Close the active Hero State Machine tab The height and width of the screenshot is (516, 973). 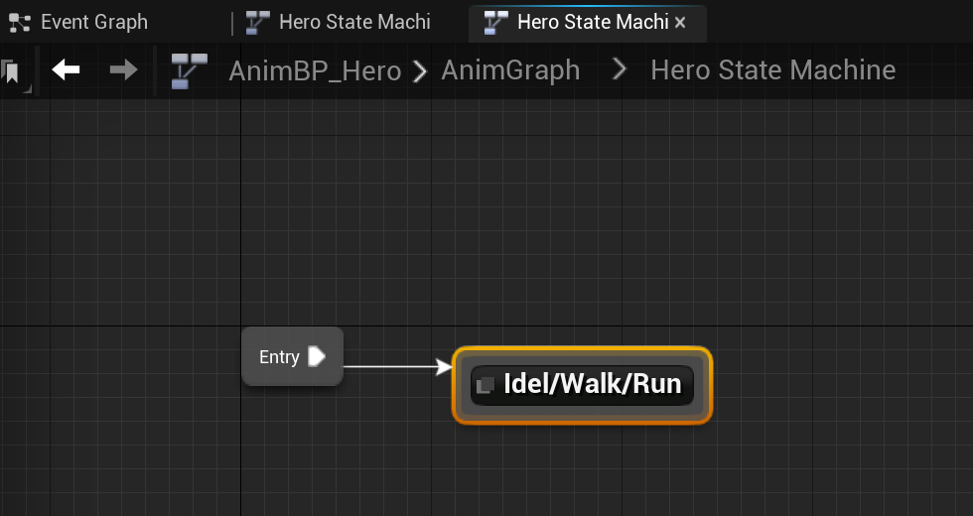click(680, 22)
